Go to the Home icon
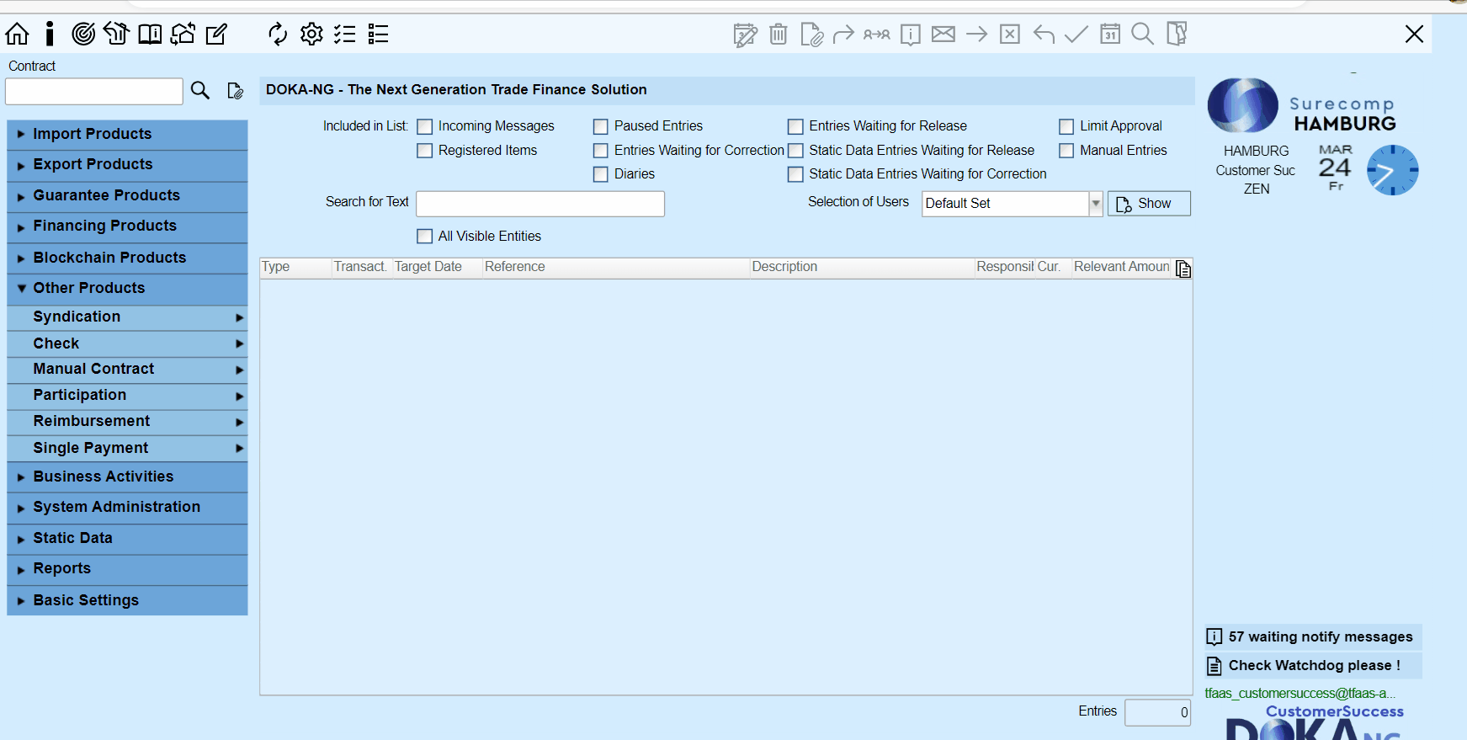The height and width of the screenshot is (740, 1467). (x=17, y=34)
